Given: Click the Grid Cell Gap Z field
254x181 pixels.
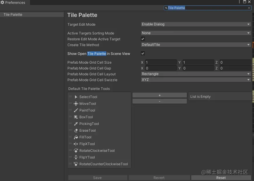Looking at the screenshot, I should [x=235, y=68].
